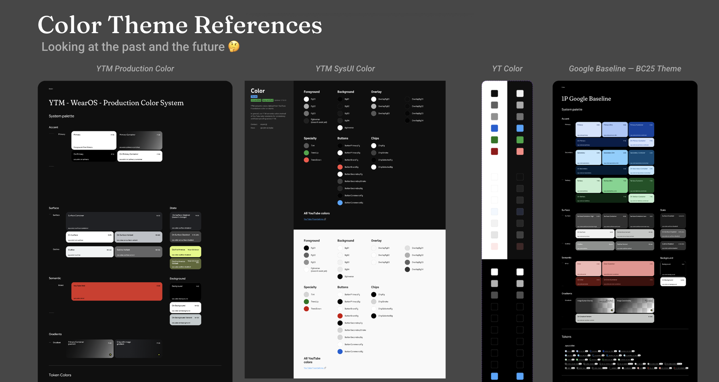Choose the white BgInverse swatch in dark section
This screenshot has height=382, width=719.
click(340, 128)
